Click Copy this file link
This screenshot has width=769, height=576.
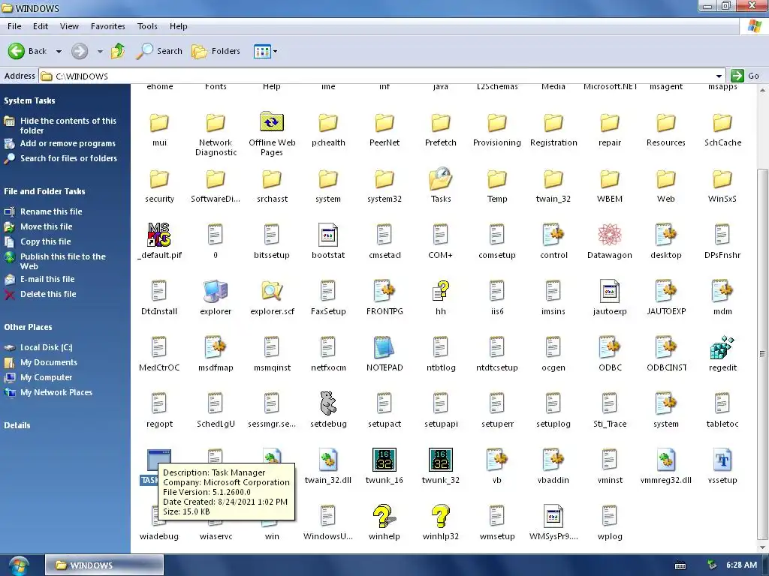(46, 241)
